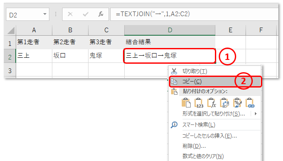The image size is (283, 161).
Task: Click cell containing 結合結果
Action: pyautogui.click(x=170, y=42)
